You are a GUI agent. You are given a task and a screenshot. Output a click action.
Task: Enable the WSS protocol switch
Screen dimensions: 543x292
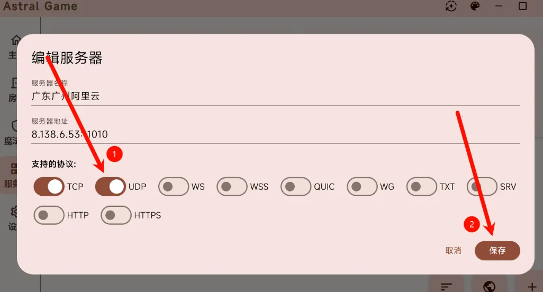(x=232, y=187)
